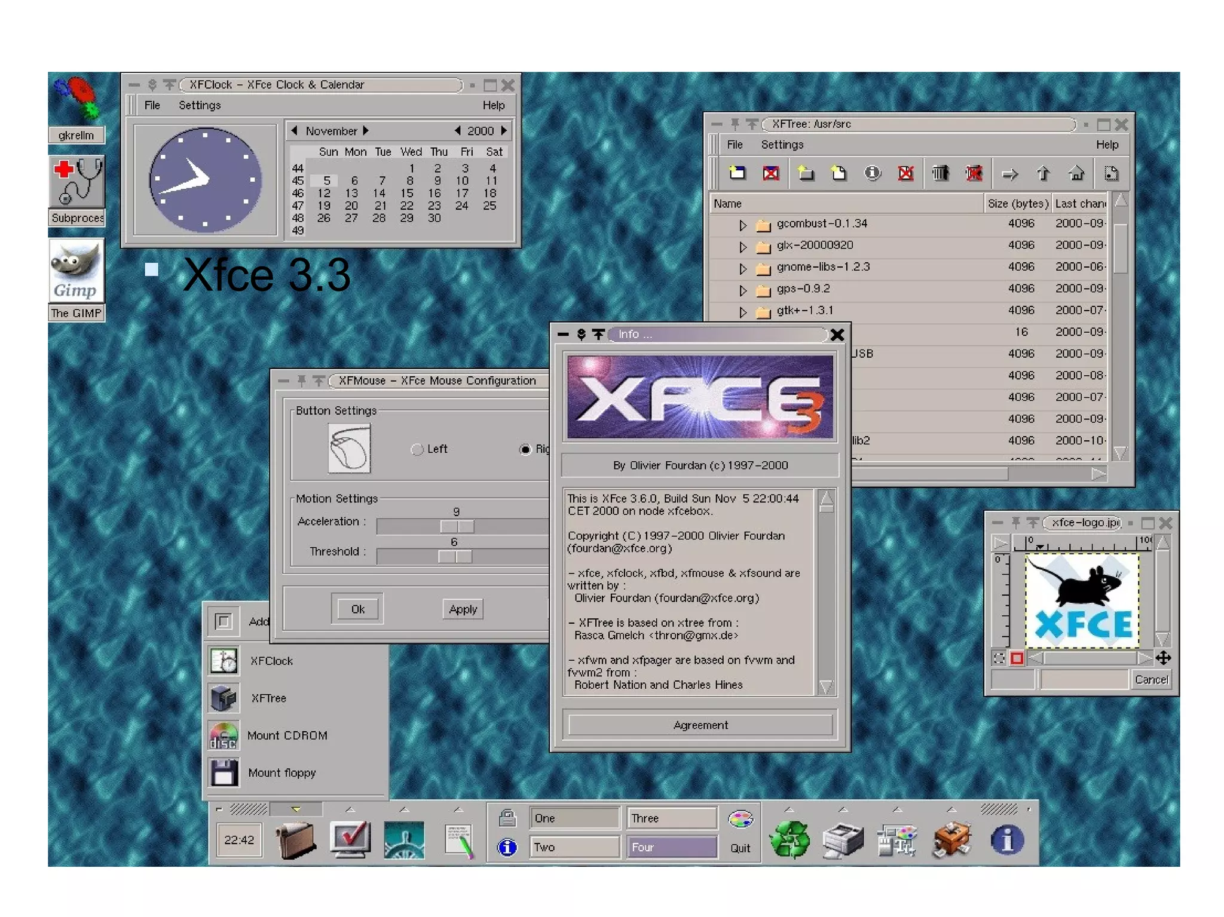Open the printer icon on the panel
Image resolution: width=1224 pixels, height=917 pixels.
click(843, 841)
